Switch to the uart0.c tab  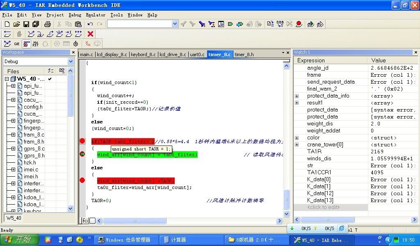(x=197, y=55)
